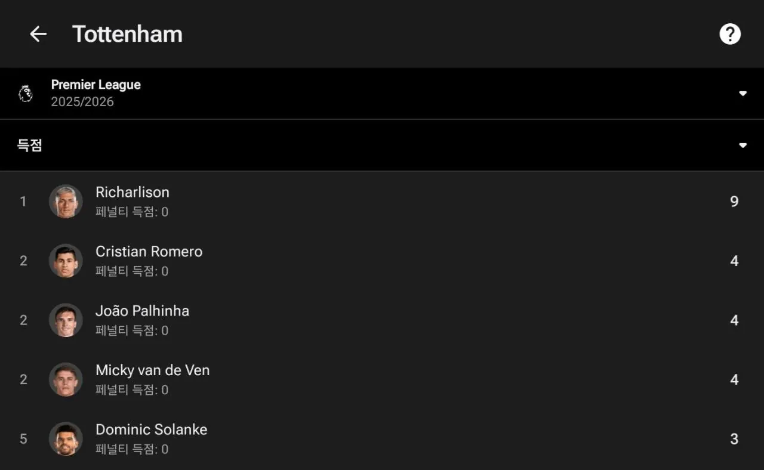The image size is (764, 470).
Task: Tap Cristian Romero's profile photo
Action: pos(66,261)
